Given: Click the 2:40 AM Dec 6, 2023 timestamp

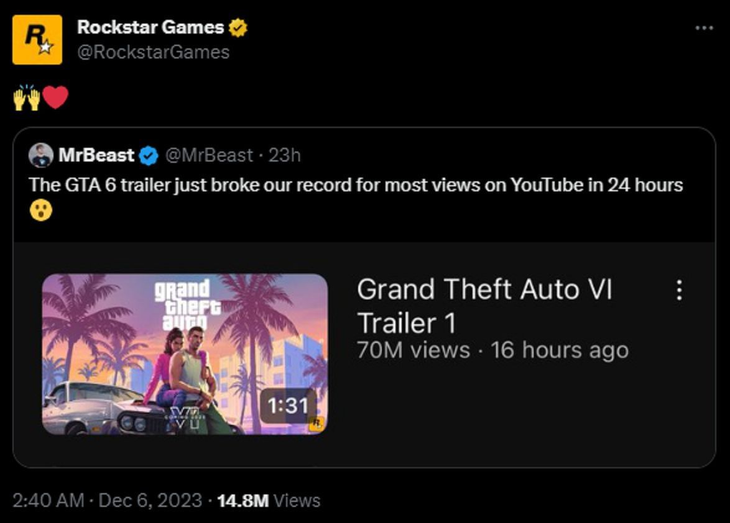Looking at the screenshot, I should pos(107,501).
